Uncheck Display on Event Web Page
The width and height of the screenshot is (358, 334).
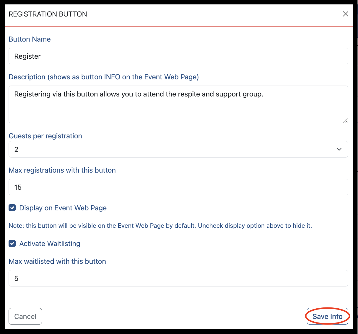click(x=12, y=208)
